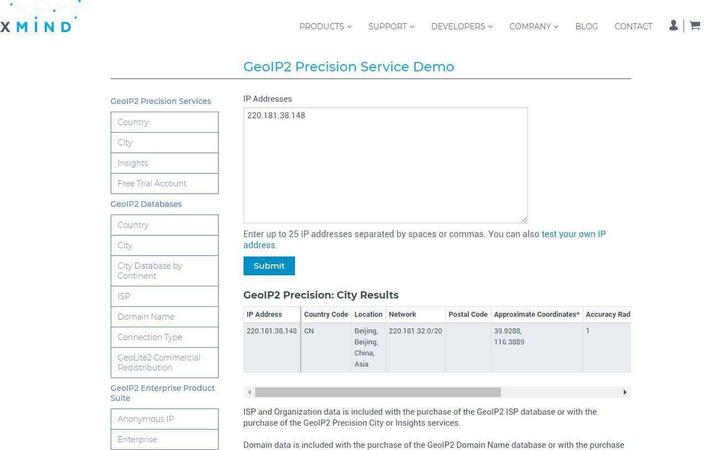Click the text area resize handle
The width and height of the screenshot is (709, 450).
coord(524,219)
